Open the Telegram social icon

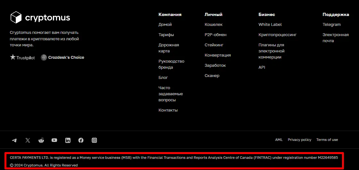coord(14,140)
